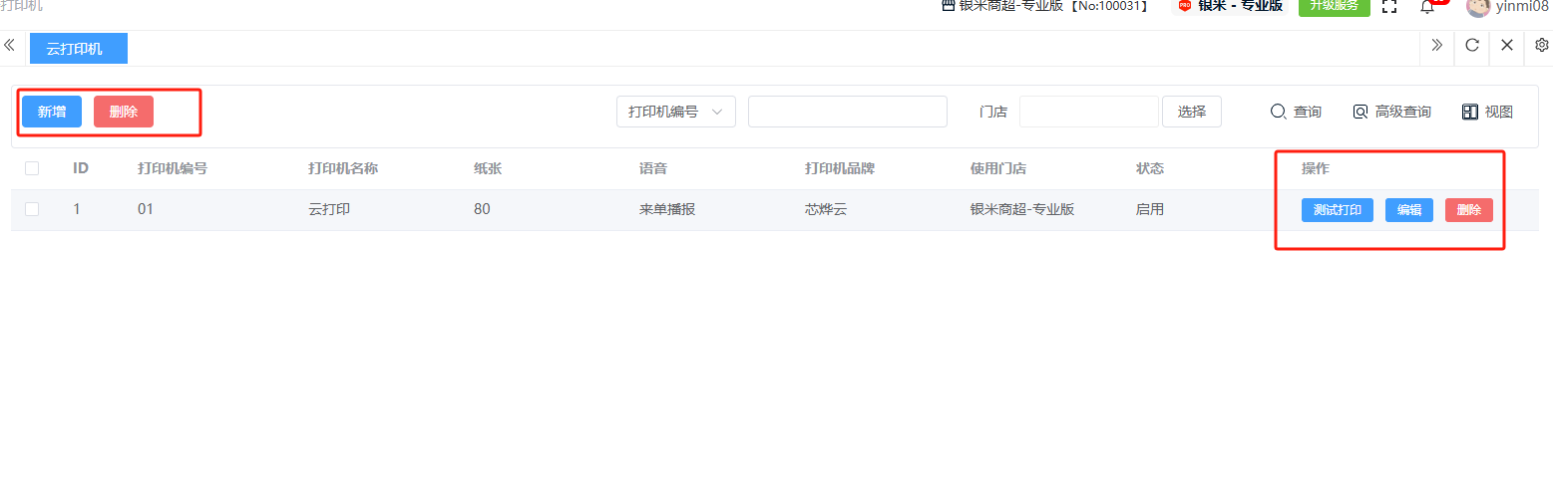
Task: Refresh the current page tab
Action: [x=1471, y=46]
